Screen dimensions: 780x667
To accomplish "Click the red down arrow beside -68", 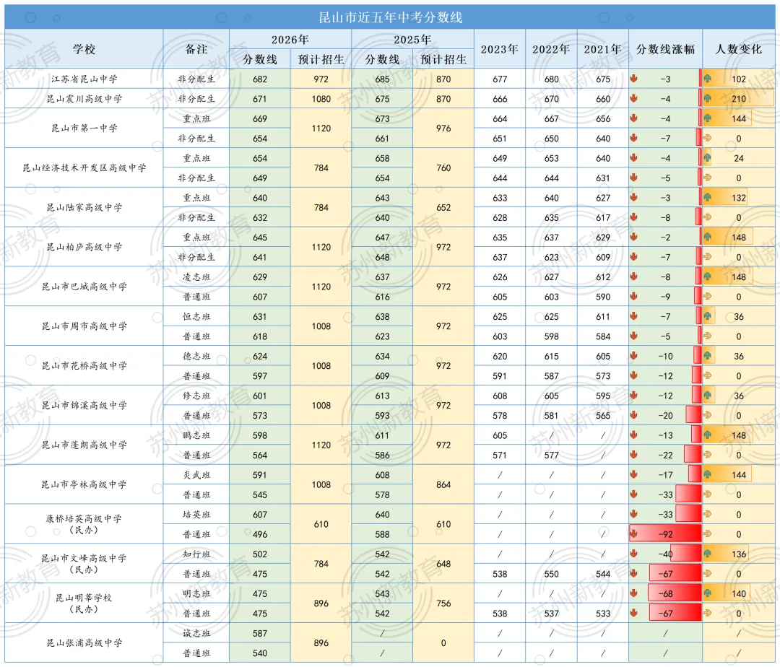I will (x=634, y=593).
